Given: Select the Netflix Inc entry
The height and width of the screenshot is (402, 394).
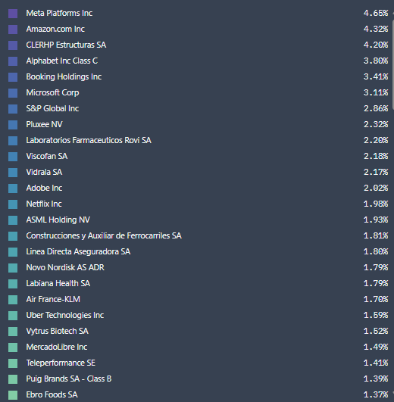Looking at the screenshot, I should tap(44, 204).
